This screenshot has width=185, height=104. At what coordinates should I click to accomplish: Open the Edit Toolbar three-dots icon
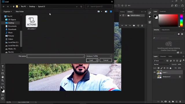(3, 84)
